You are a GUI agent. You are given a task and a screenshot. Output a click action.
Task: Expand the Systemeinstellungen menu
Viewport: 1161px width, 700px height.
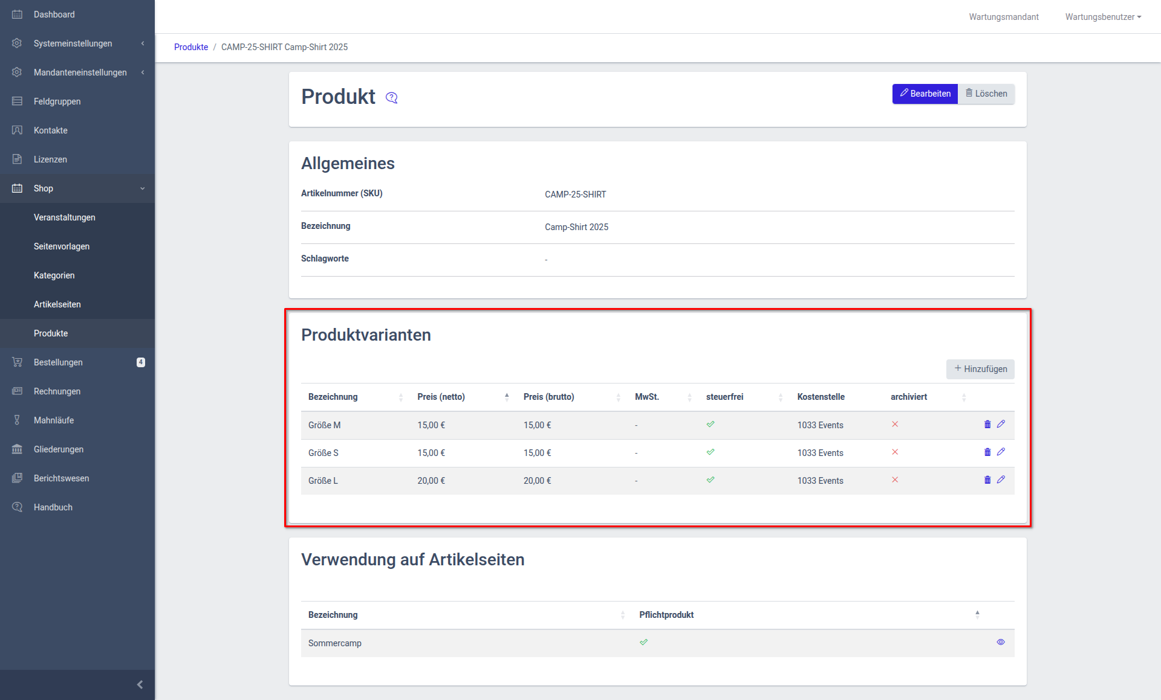(x=73, y=43)
